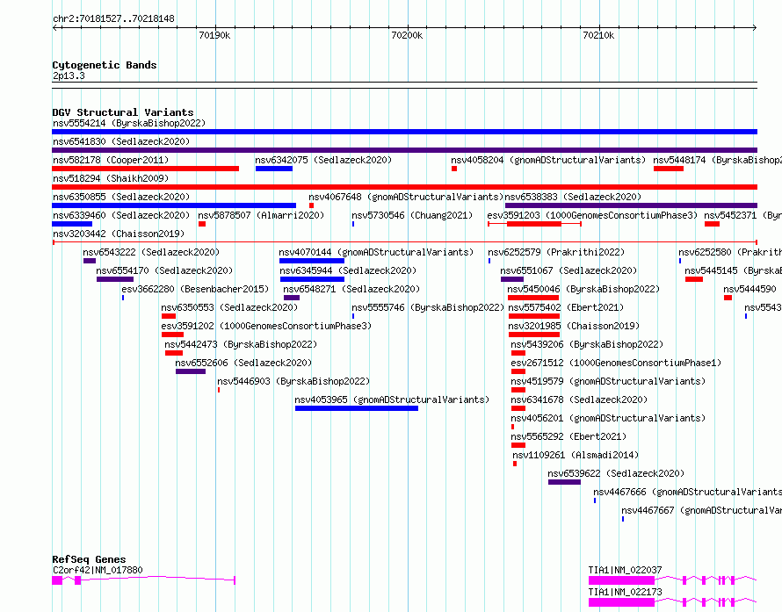Click the DGV Structural Variants track title
The image size is (782, 612).
point(123,112)
